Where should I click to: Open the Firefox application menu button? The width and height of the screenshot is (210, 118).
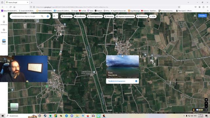pos(207,7)
